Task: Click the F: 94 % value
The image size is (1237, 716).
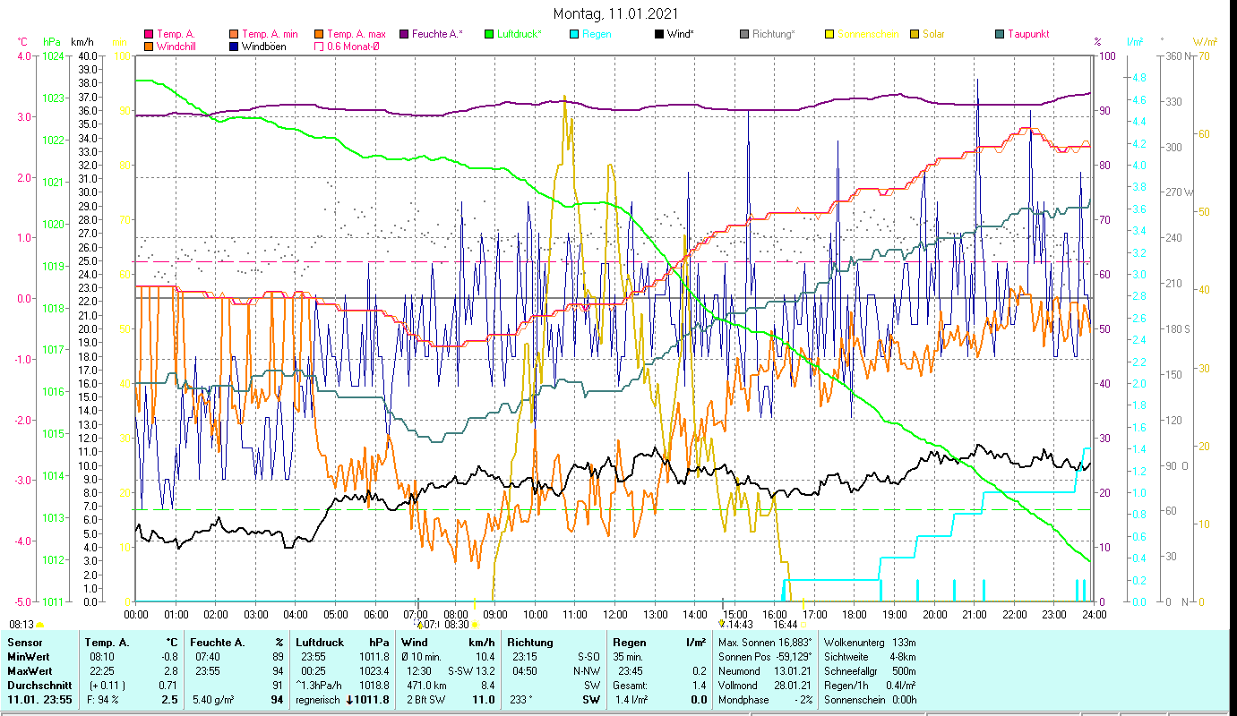Action: click(x=102, y=700)
